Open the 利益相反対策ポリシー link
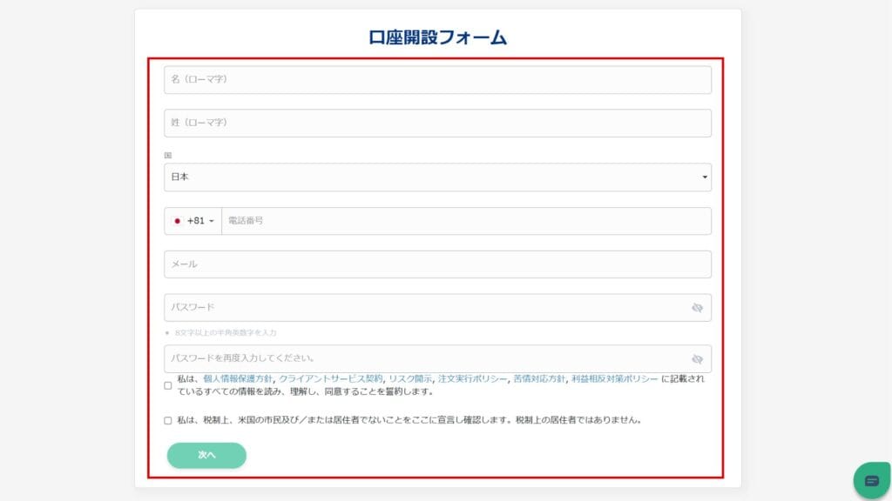The width and height of the screenshot is (892, 501). (x=614, y=379)
